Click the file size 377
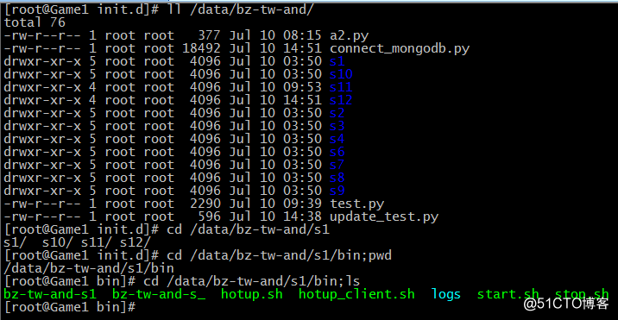 point(209,36)
